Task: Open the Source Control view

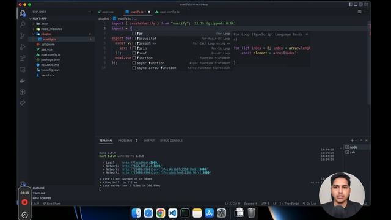Action: 23,35
